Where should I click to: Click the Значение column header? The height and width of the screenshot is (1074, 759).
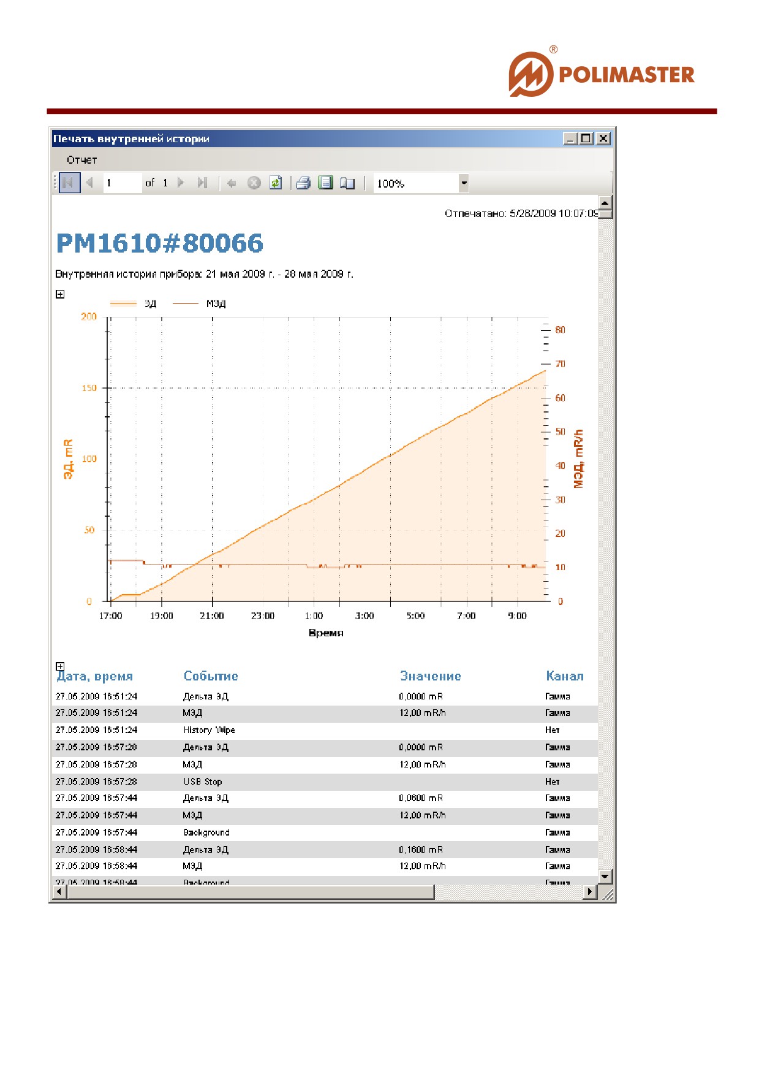point(431,676)
